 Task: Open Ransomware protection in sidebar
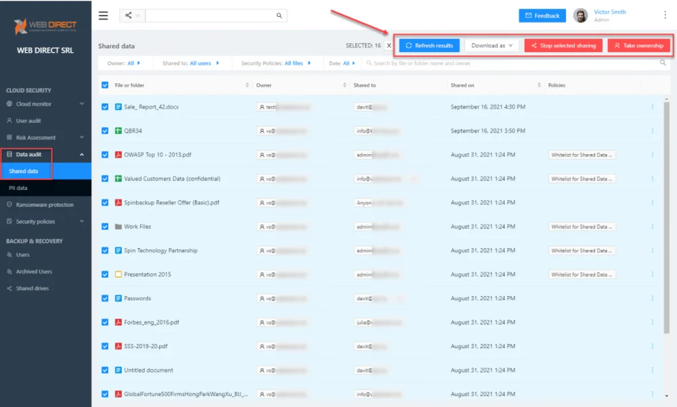coord(45,205)
